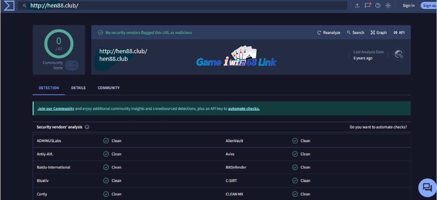The height and width of the screenshot is (200, 437).
Task: Click the Game iwin68 Link banner image
Action: click(x=236, y=57)
